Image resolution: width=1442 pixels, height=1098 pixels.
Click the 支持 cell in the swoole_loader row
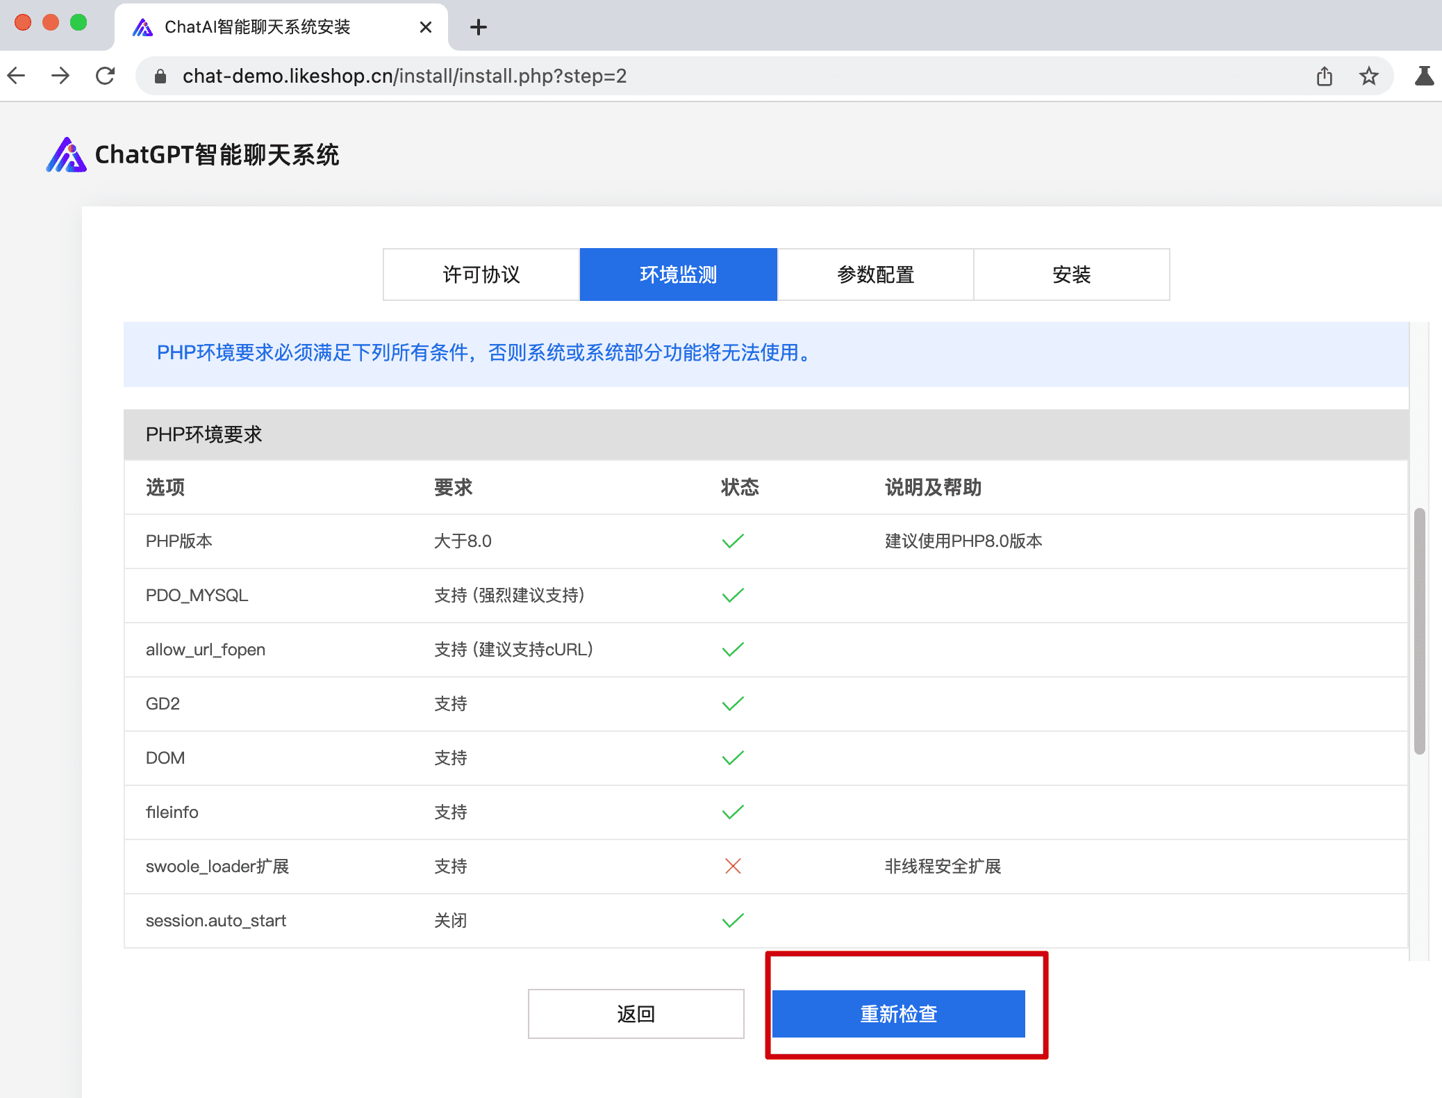[x=451, y=866]
